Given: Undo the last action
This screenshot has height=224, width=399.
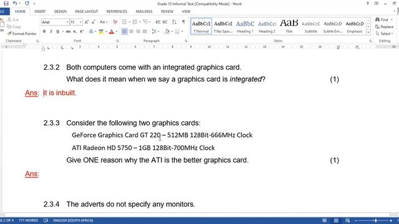Looking at the screenshot, I should 15,3.
